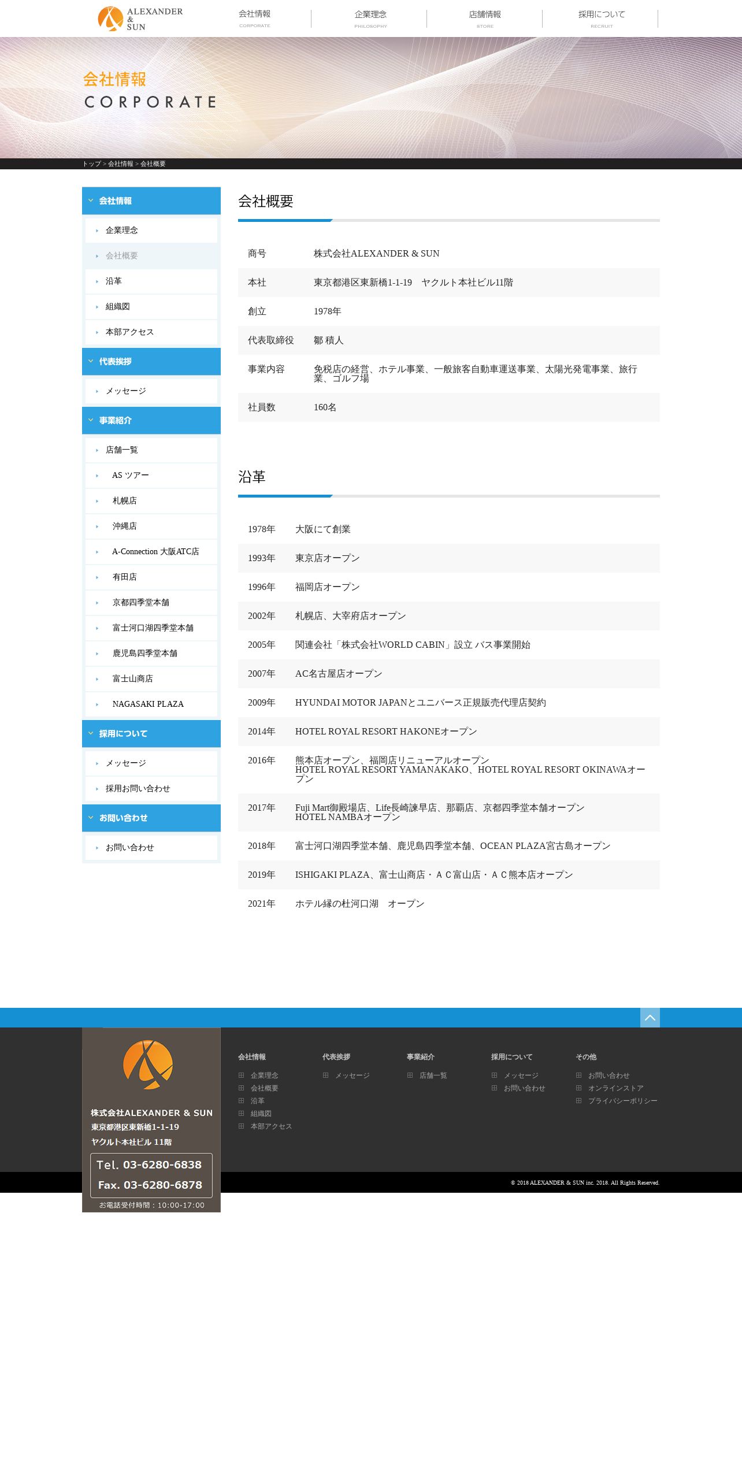Collapse the 事業紹介 sidebar section

point(151,420)
